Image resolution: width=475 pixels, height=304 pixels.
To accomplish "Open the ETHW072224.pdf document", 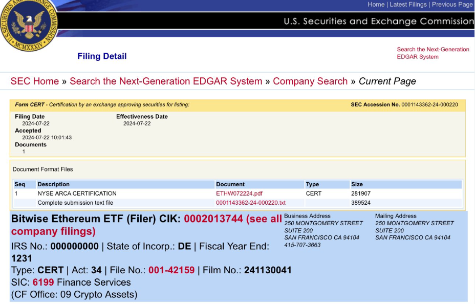I will 239,193.
